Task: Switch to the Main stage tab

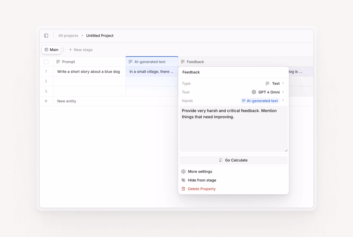Action: (x=51, y=50)
